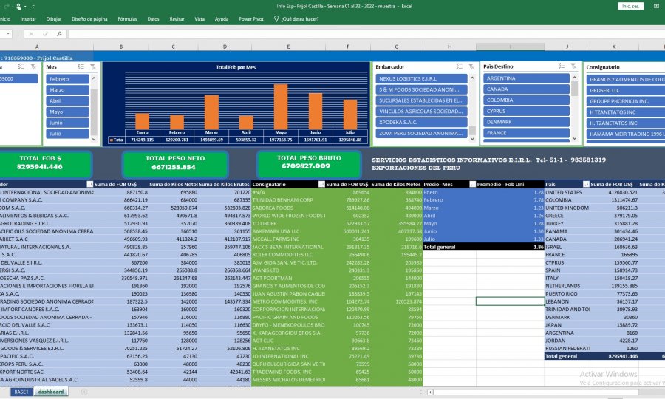Click the Embarcador slicer scroll-down arrow

point(472,139)
